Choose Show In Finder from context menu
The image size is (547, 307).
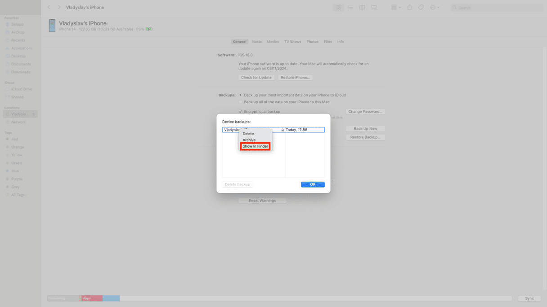255,146
